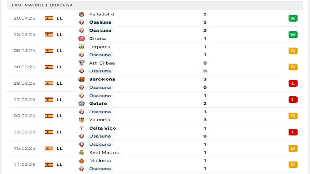Click the green W badge for Valladolid match
This screenshot has height=174, width=310.
click(x=293, y=18)
